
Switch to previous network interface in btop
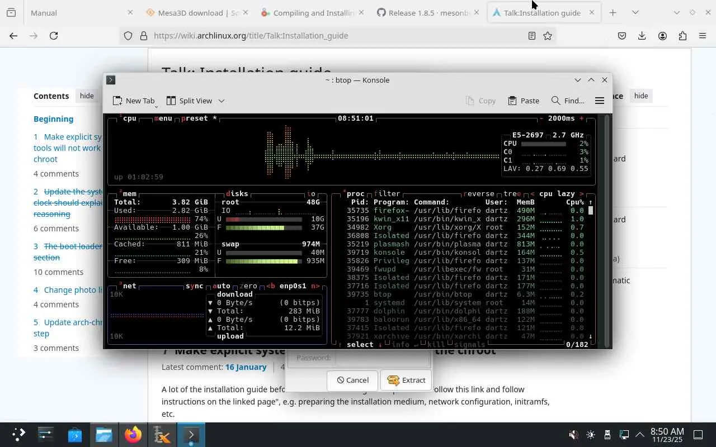pos(271,286)
